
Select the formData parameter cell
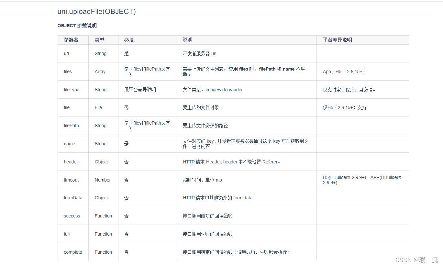point(73,198)
